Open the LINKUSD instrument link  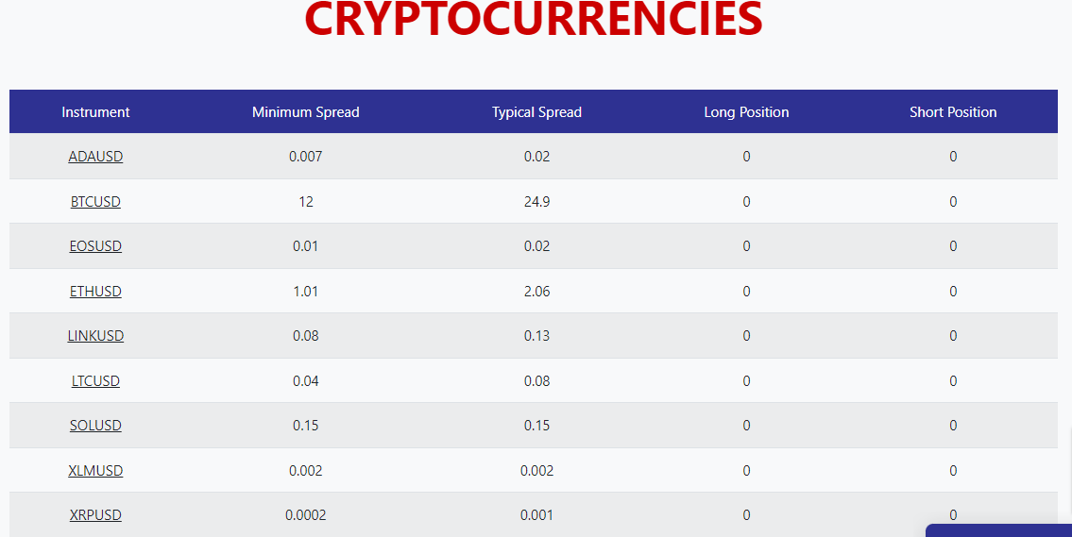[x=95, y=335]
